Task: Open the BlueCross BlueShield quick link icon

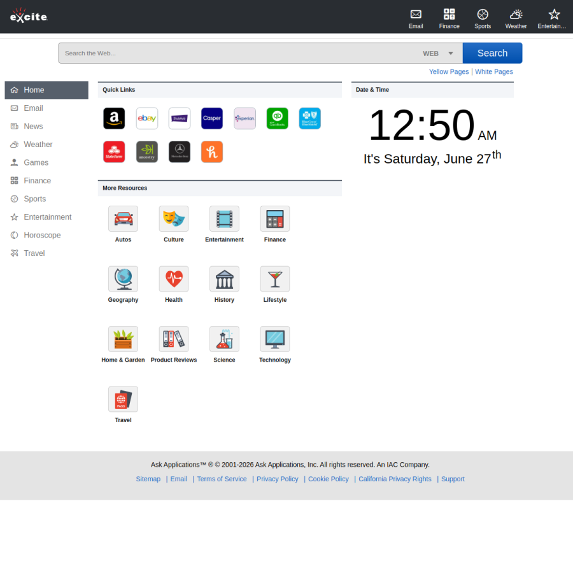Action: tap(310, 118)
